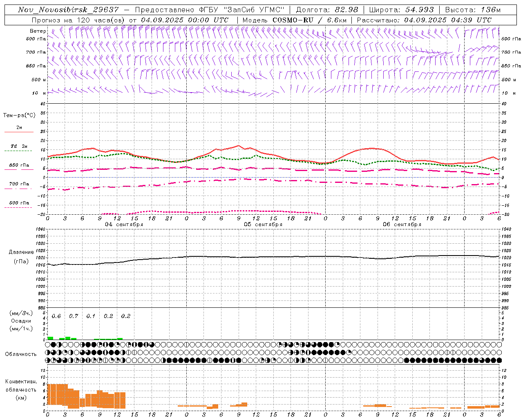Screen dimensions: 523x418
Task: Click the Ветер wind panel label
Action: 38,31
